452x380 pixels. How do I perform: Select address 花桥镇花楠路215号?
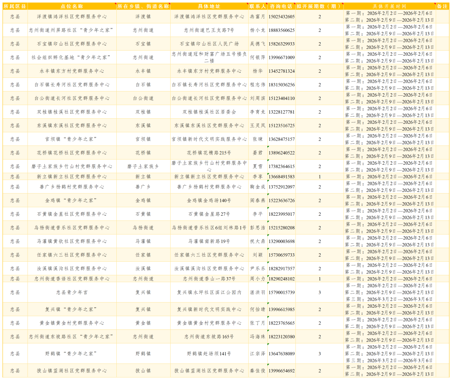coord(209,153)
